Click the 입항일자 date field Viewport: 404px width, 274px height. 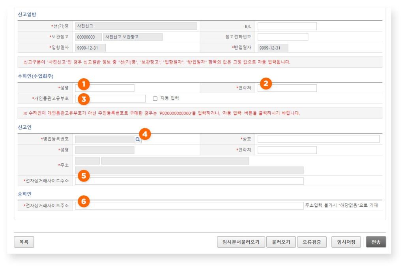(90, 48)
